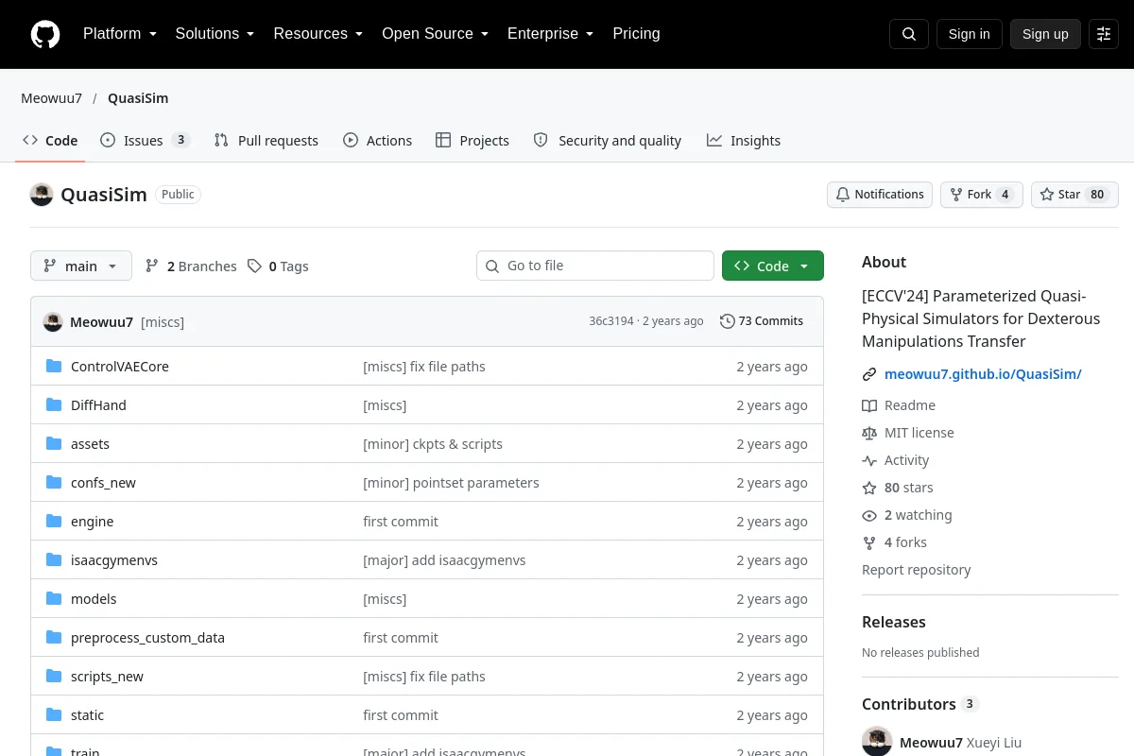Open the green Code dropdown button
Image resolution: width=1134 pixels, height=756 pixels.
pos(773,266)
